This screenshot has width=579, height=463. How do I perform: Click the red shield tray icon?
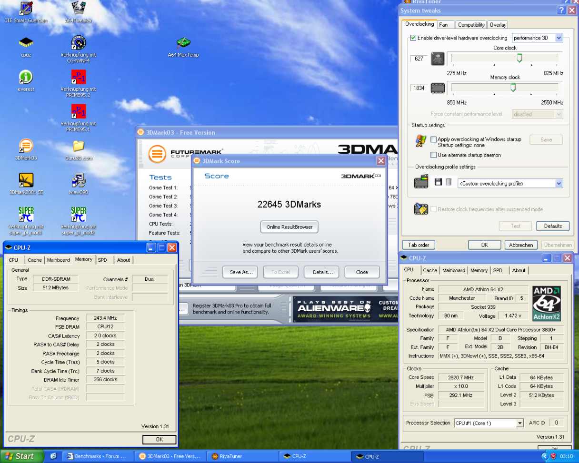point(553,456)
